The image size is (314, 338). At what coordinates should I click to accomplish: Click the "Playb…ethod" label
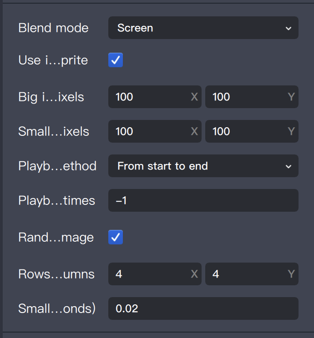point(57,166)
